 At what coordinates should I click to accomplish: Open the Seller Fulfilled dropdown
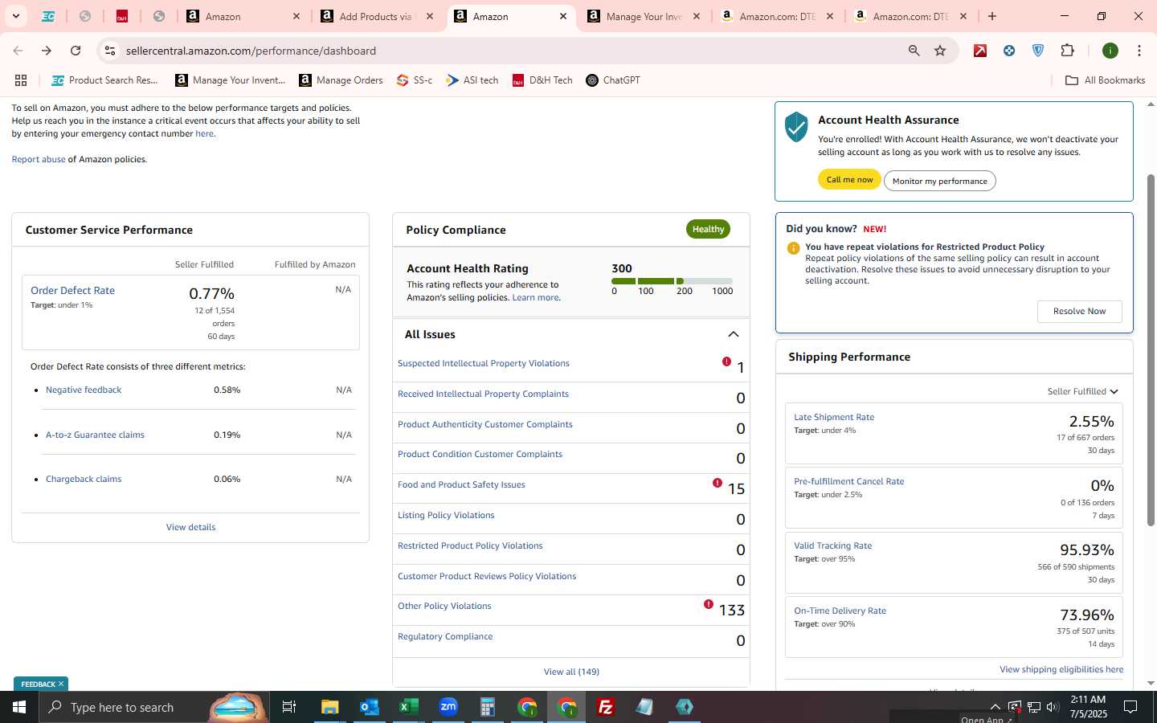click(x=1082, y=391)
